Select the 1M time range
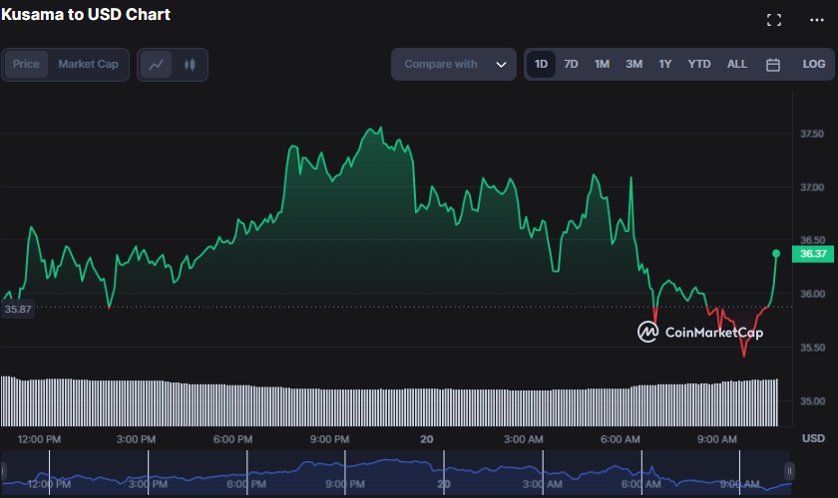Image resolution: width=838 pixels, height=498 pixels. point(602,65)
